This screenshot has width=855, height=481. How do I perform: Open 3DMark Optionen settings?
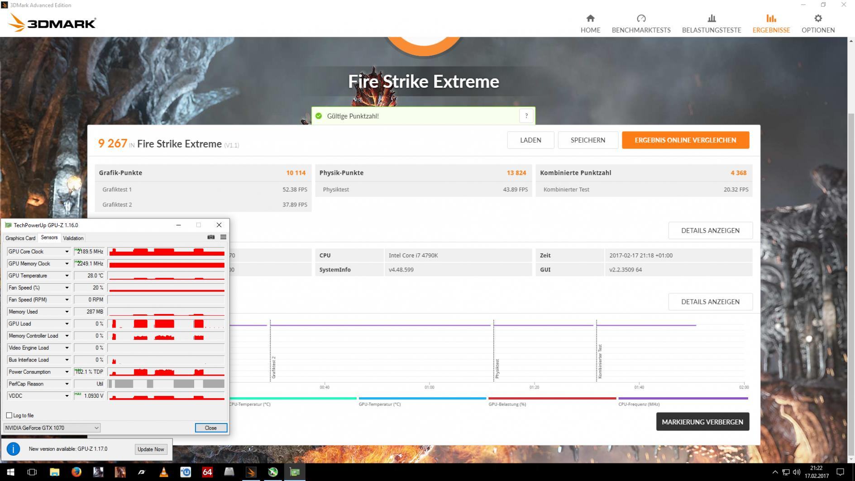[818, 24]
